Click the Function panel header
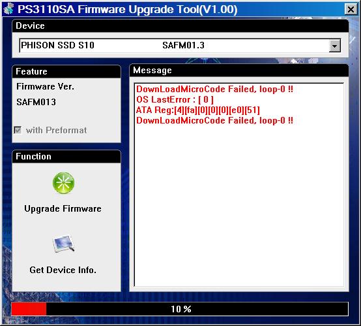Screen dimensions: 361x326 [x=66, y=157]
